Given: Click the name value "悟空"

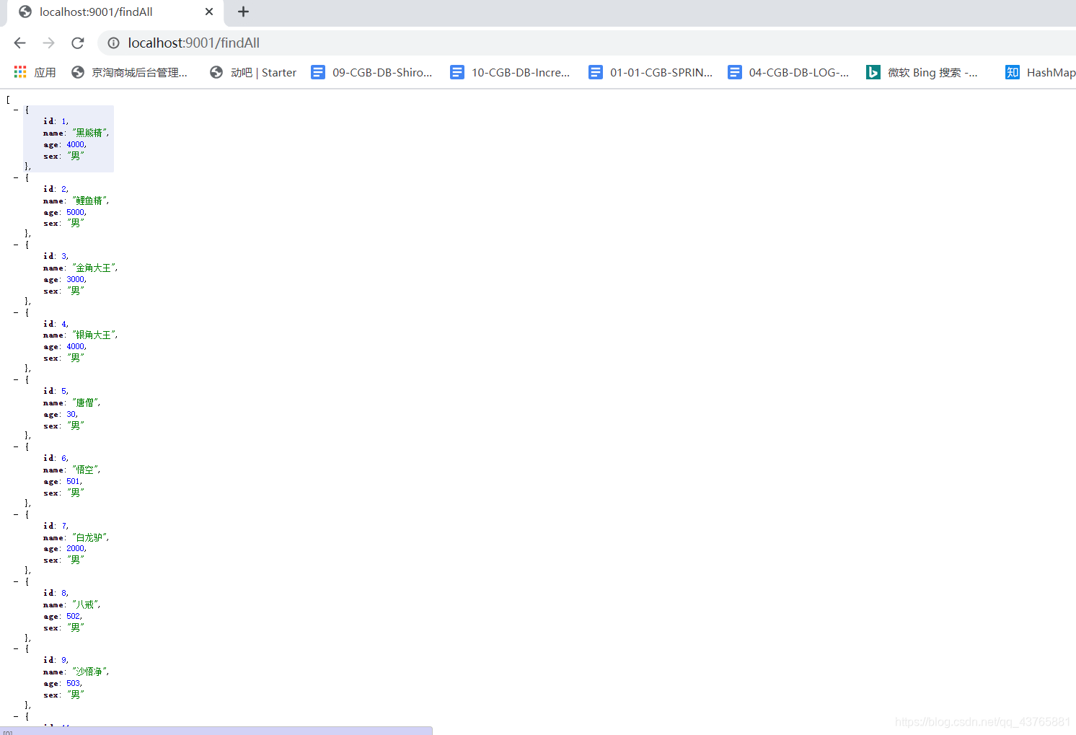Looking at the screenshot, I should click(84, 470).
